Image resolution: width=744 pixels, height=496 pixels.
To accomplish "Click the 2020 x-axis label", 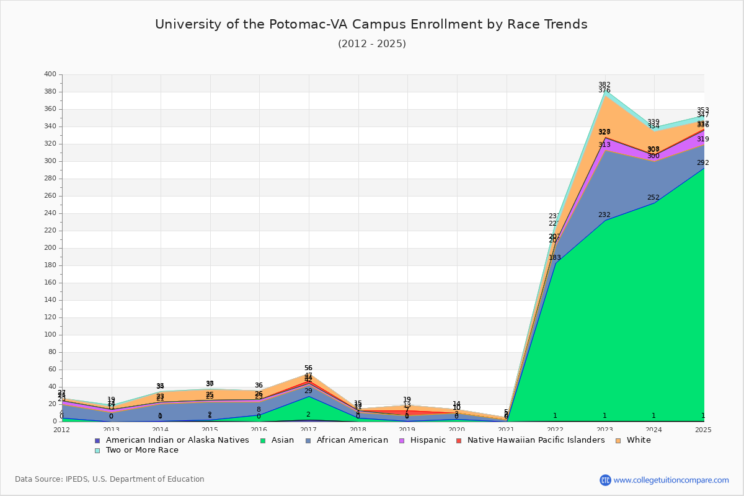I will point(456,430).
